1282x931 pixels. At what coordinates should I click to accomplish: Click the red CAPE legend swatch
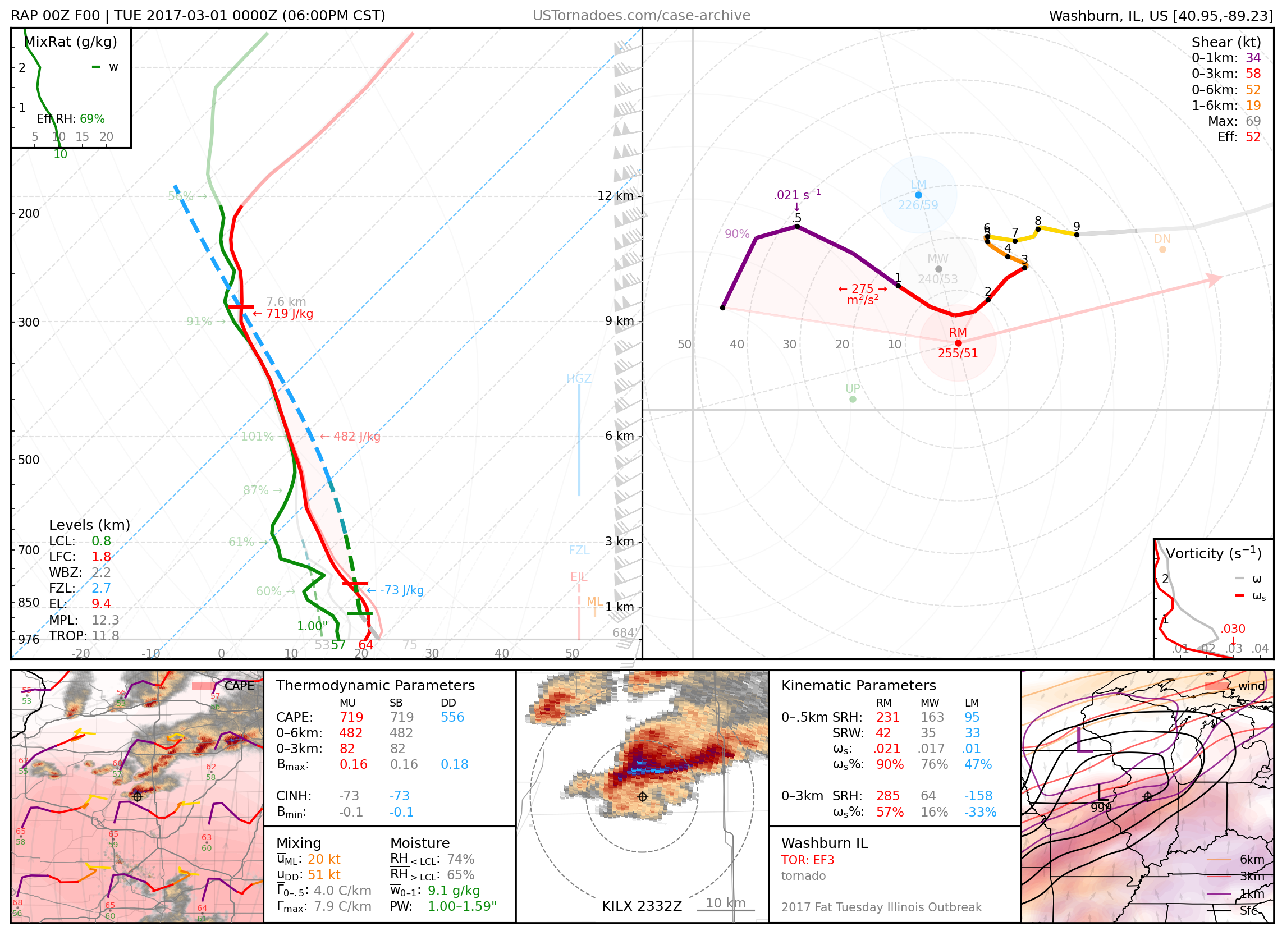point(204,686)
